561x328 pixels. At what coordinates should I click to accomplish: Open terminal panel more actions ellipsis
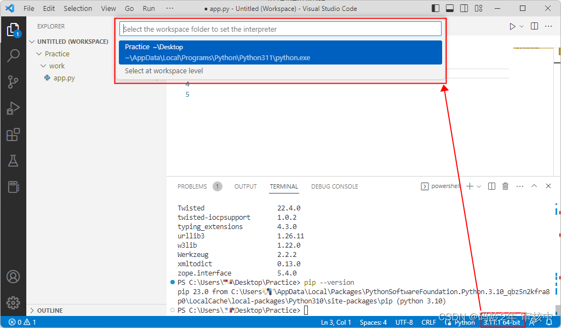click(x=520, y=186)
